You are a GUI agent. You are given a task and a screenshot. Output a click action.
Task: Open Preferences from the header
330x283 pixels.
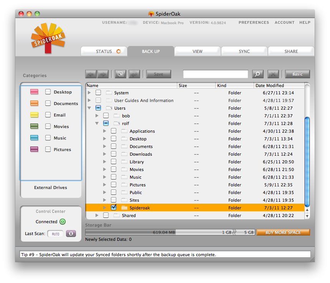coord(254,23)
